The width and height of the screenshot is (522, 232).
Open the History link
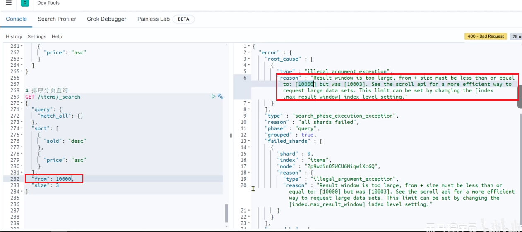tap(14, 37)
